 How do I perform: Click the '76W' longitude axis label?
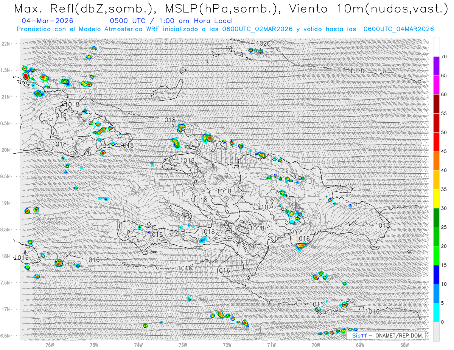point(50,344)
